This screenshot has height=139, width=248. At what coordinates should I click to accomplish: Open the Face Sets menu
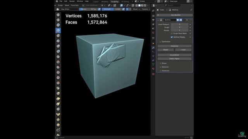[75, 5]
